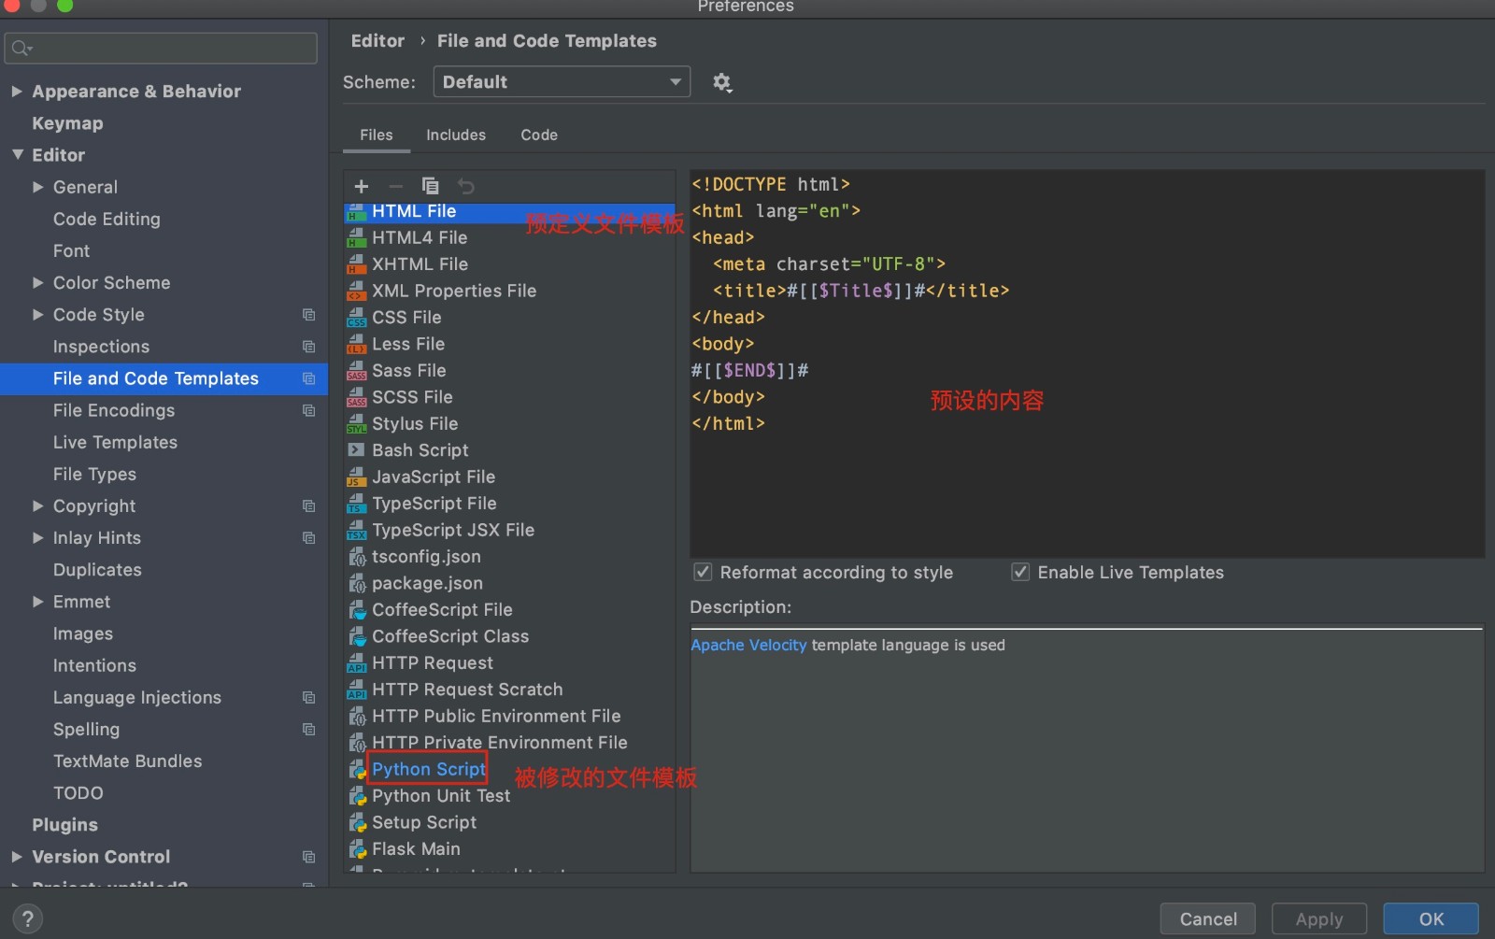Select the Less File template
This screenshot has height=939, width=1495.
click(408, 344)
